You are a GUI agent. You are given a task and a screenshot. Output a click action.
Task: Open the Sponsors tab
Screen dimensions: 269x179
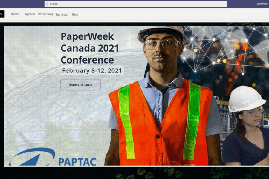(61, 14)
